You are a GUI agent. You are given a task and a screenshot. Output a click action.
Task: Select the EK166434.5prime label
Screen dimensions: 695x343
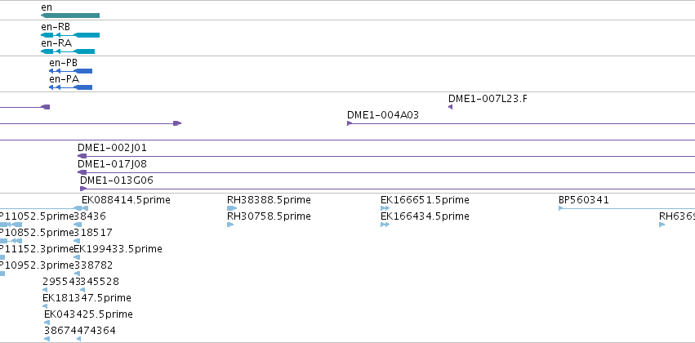point(425,216)
